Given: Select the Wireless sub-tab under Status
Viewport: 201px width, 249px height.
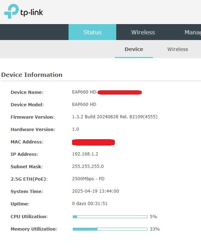Looking at the screenshot, I should point(178,49).
